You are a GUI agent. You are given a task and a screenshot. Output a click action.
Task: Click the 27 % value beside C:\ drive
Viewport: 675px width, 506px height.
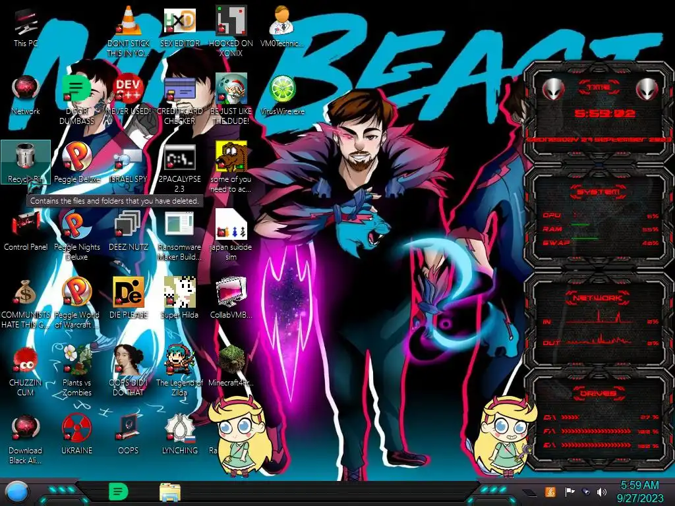pos(649,417)
